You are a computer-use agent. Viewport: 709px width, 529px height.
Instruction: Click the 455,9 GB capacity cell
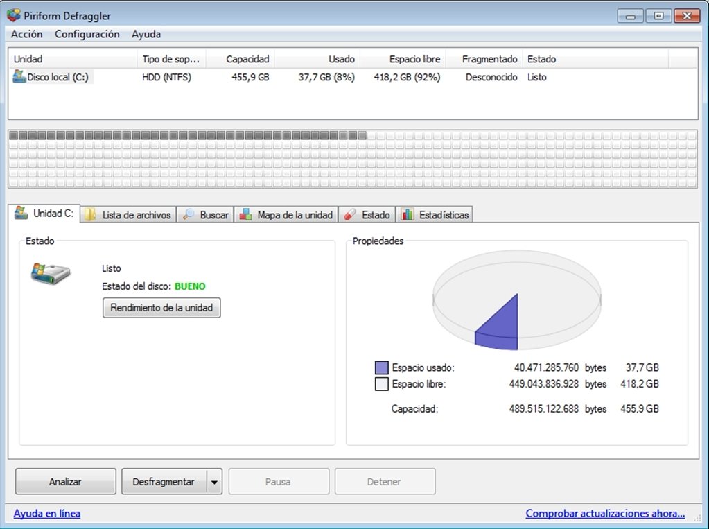point(250,78)
